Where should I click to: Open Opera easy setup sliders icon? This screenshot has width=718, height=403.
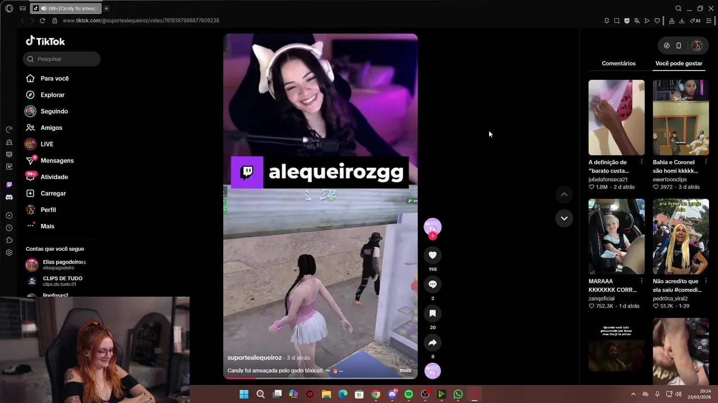coord(709,21)
